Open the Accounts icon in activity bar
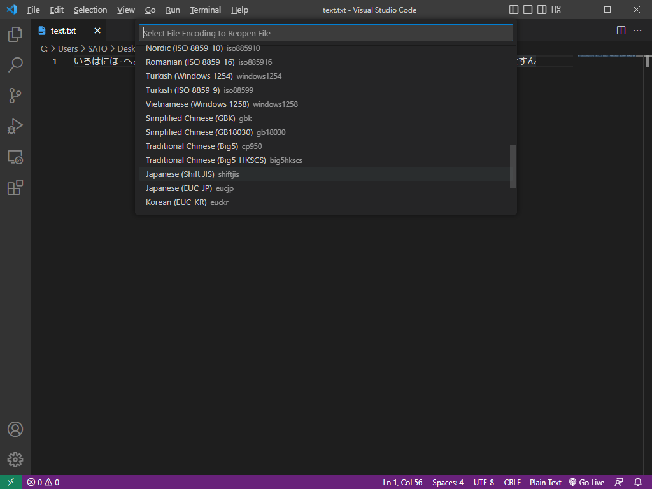 [x=15, y=429]
